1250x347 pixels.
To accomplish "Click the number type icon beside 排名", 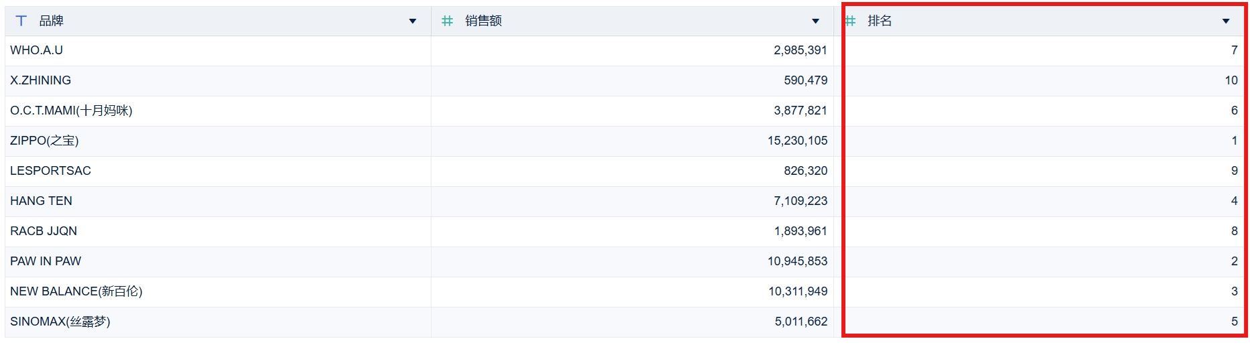I will (x=851, y=21).
